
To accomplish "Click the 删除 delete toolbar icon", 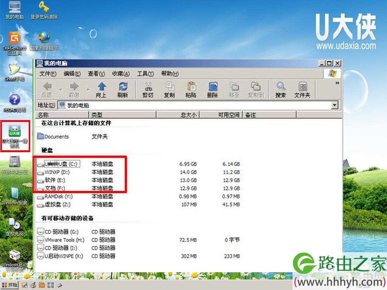I will pyautogui.click(x=212, y=90).
